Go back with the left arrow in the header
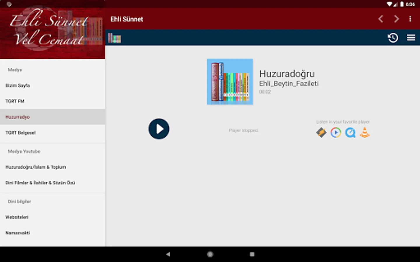This screenshot has width=420, height=262. pos(381,19)
